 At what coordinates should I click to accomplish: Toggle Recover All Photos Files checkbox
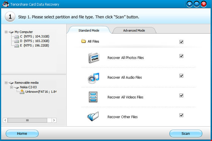click(181, 56)
